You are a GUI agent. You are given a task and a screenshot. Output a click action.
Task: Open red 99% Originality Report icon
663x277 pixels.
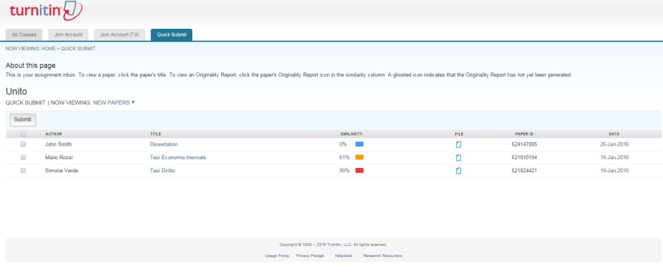click(x=359, y=170)
